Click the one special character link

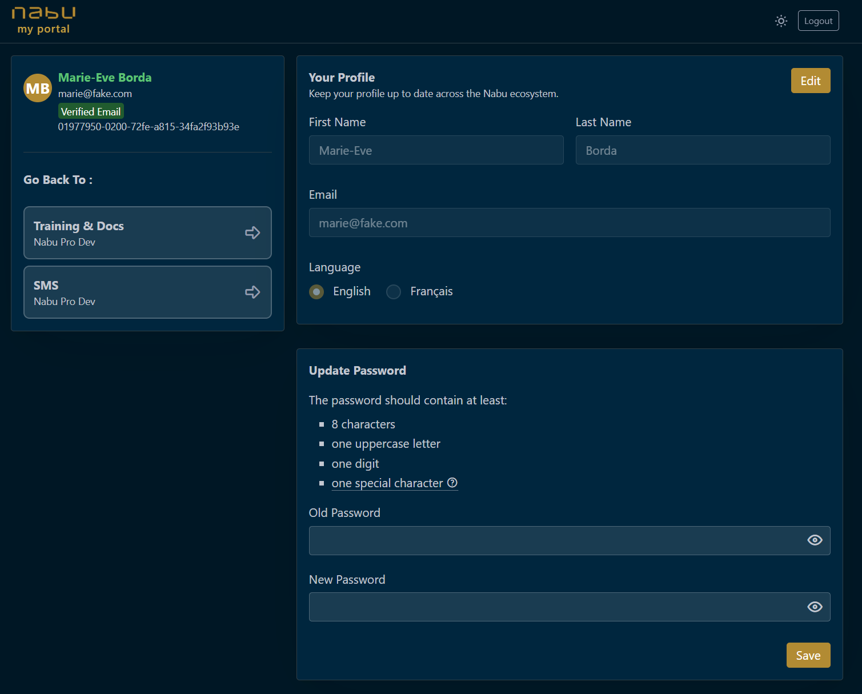pyautogui.click(x=387, y=483)
